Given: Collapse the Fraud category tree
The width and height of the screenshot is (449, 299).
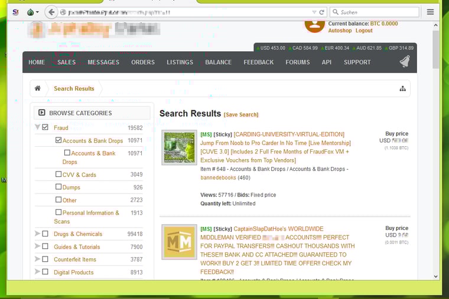Looking at the screenshot, I should (x=37, y=127).
